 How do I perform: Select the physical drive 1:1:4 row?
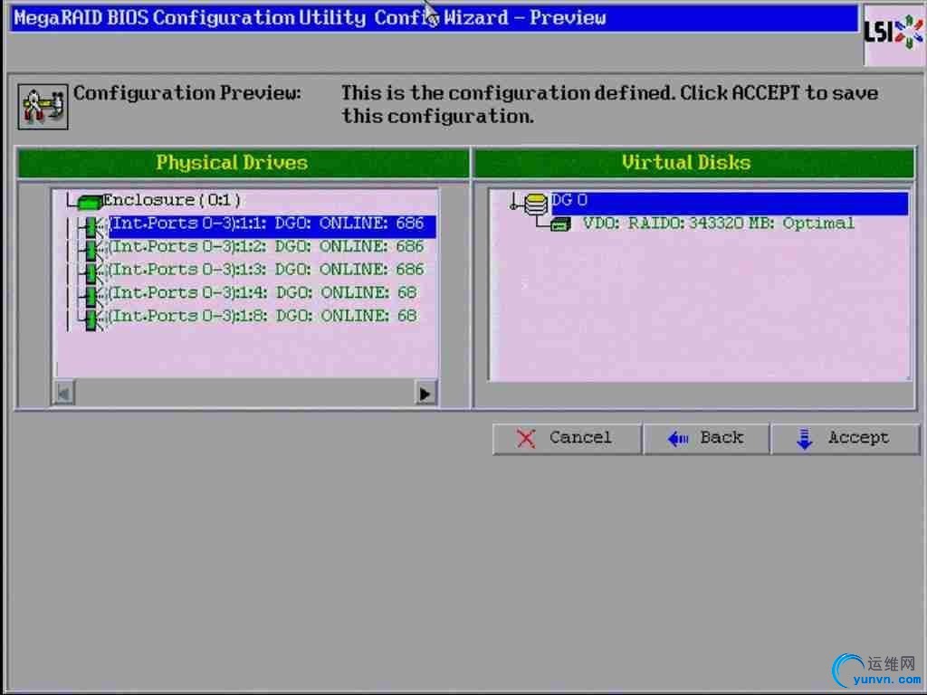click(x=263, y=292)
